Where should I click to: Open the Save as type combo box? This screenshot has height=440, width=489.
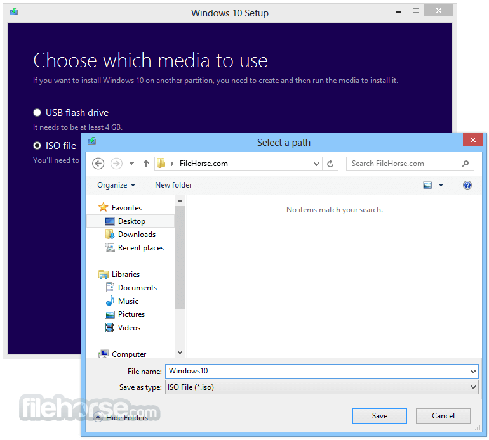click(x=321, y=387)
